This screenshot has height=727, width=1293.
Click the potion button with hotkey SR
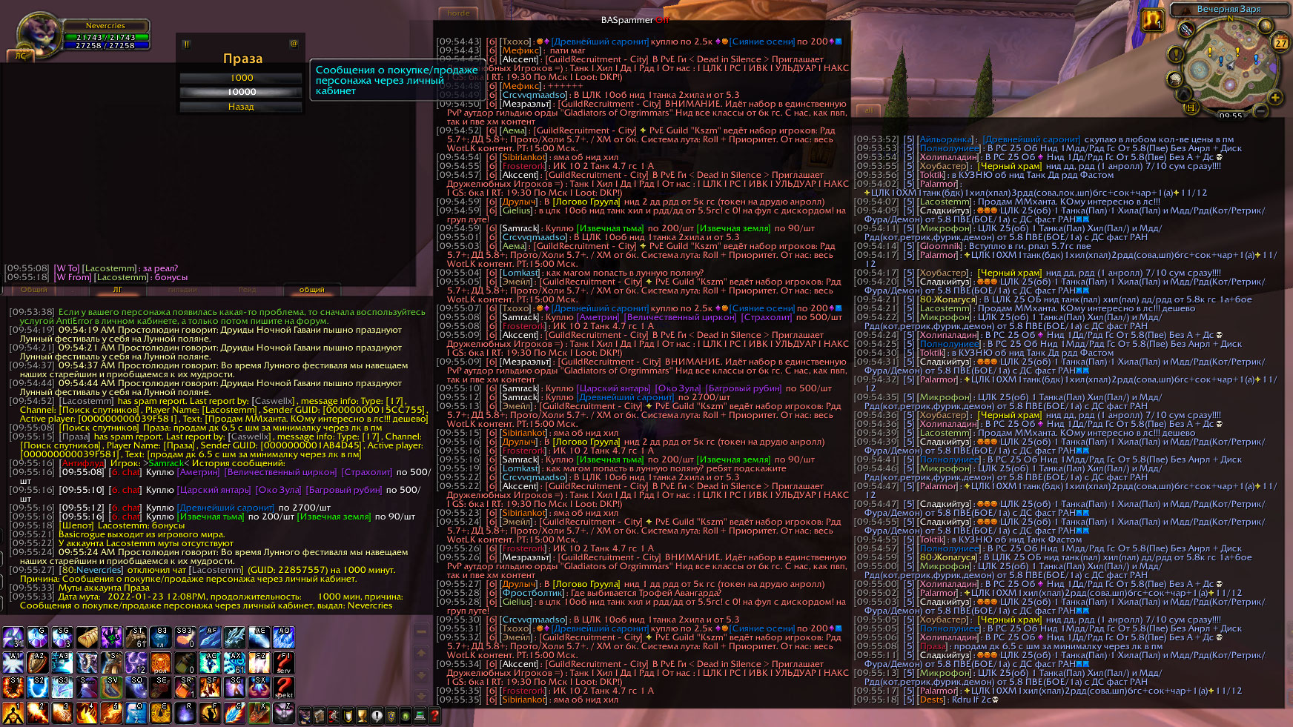pyautogui.click(x=185, y=688)
